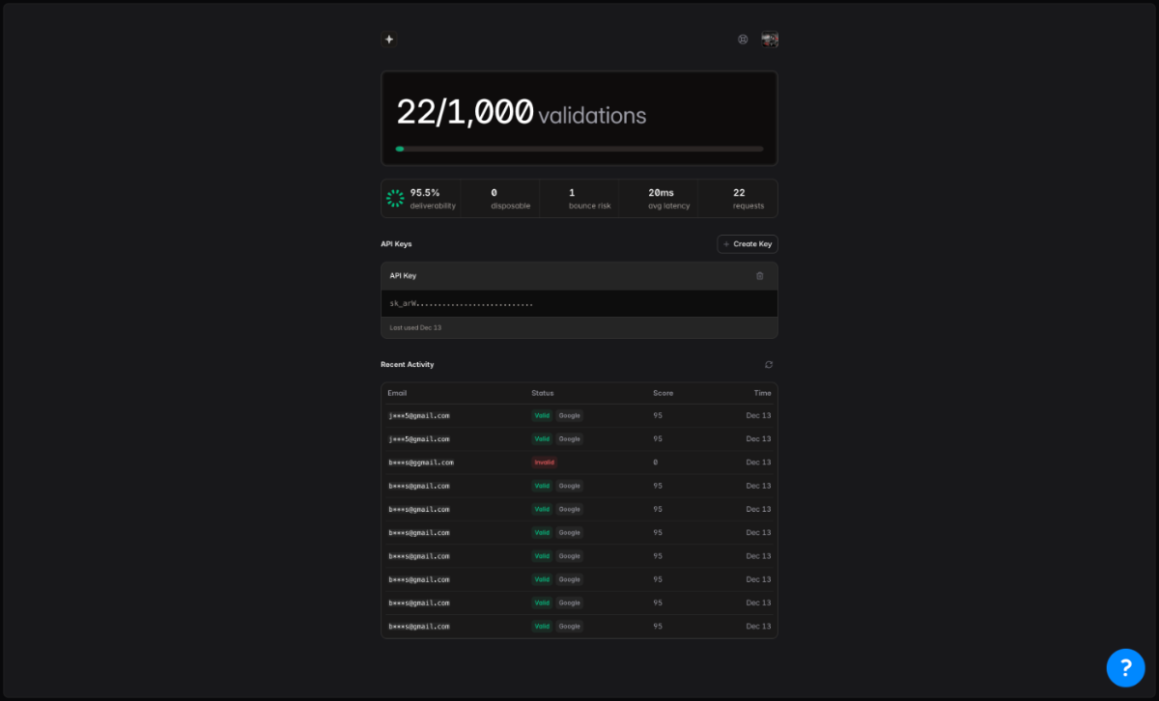Click the disposable count stat
Image resolution: width=1159 pixels, height=701 pixels.
(x=510, y=199)
